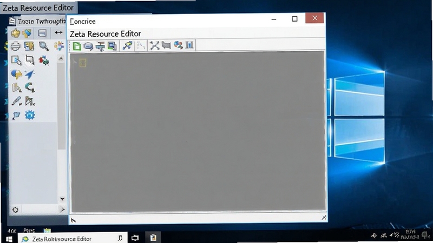This screenshot has height=243, width=433.
Task: Click the document with pencil icon
Action: pos(16,60)
